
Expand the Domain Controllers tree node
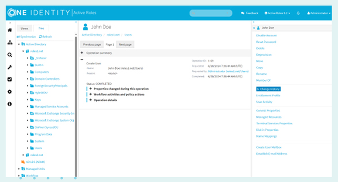click(x=28, y=79)
